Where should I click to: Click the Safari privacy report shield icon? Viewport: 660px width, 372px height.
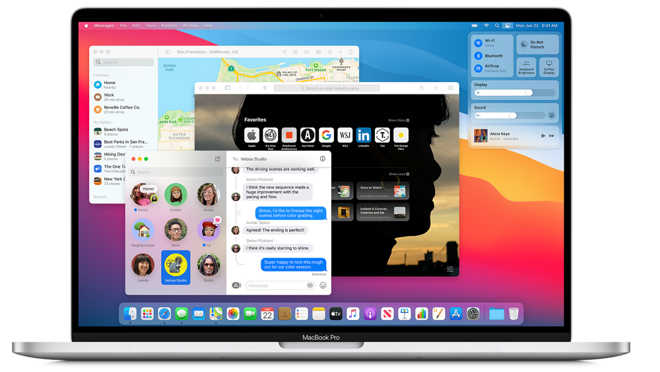pos(265,88)
